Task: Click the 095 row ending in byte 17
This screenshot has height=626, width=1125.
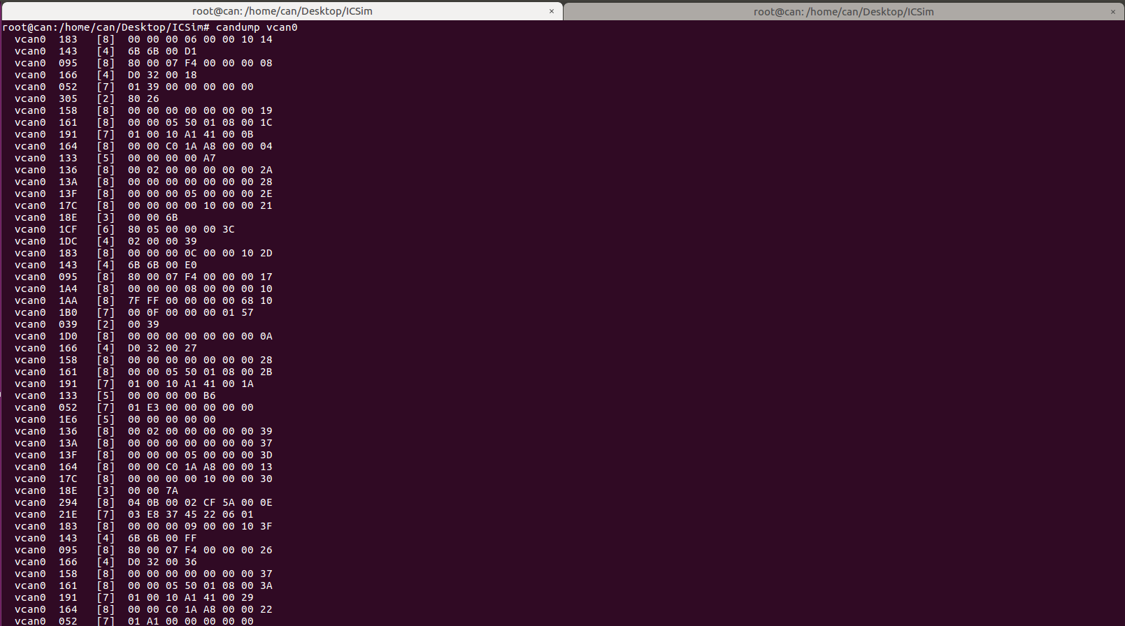Action: [x=143, y=277]
